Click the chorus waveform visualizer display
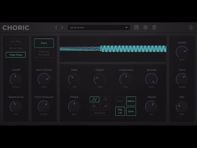The image size is (197, 148). click(x=113, y=49)
